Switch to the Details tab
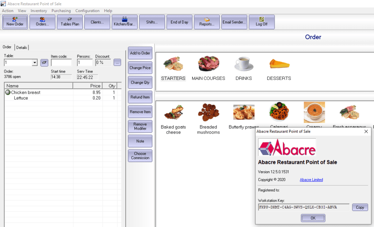 (x=22, y=47)
